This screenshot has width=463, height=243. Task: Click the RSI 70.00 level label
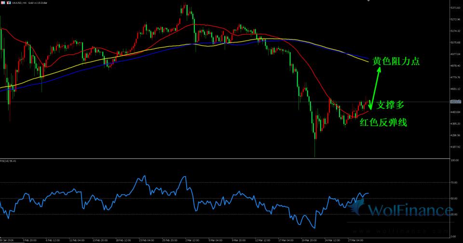(x=454, y=183)
